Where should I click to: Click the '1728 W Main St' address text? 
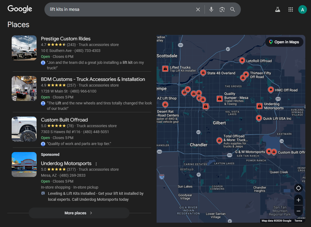tap(54, 91)
